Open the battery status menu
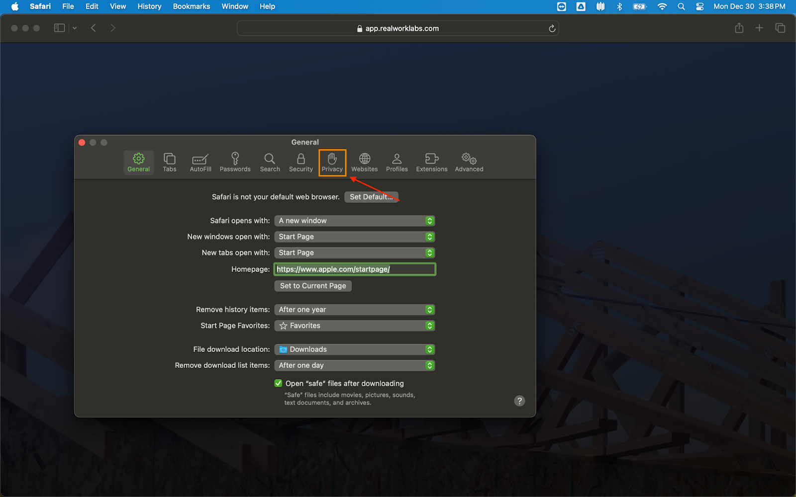 (640, 6)
